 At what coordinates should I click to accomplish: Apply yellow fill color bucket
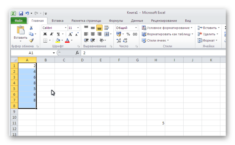[x=58, y=40]
